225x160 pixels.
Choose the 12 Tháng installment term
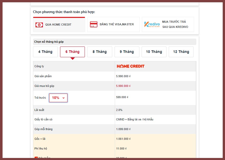tap(181, 52)
